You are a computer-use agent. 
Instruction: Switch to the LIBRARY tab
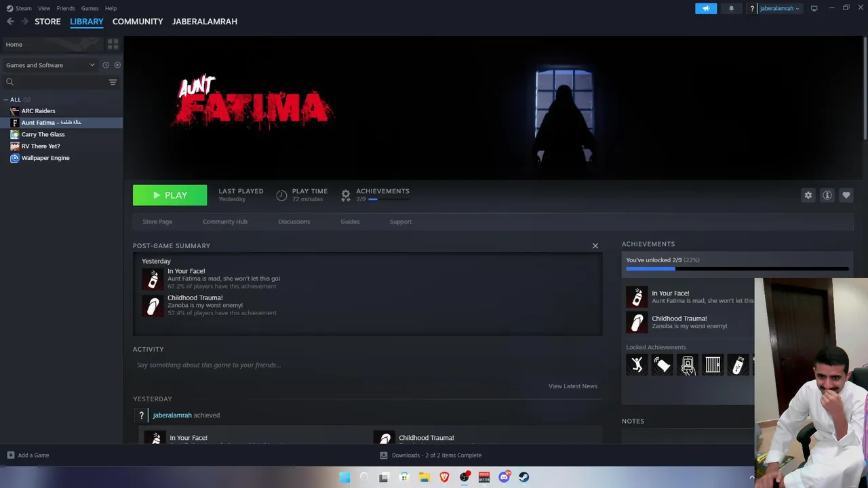(87, 22)
